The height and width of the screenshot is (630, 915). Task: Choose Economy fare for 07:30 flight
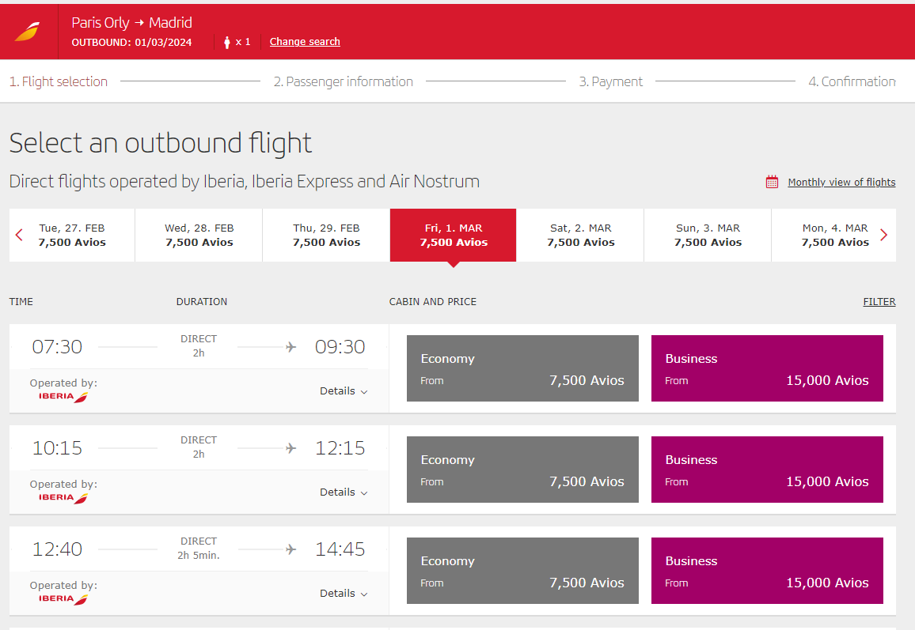click(522, 368)
